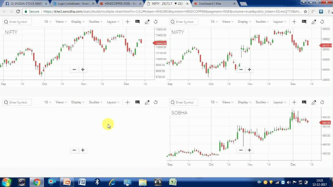Screen dimensions: 333x187
Task: Click the volume icon in the system tray
Action: tap(289, 182)
